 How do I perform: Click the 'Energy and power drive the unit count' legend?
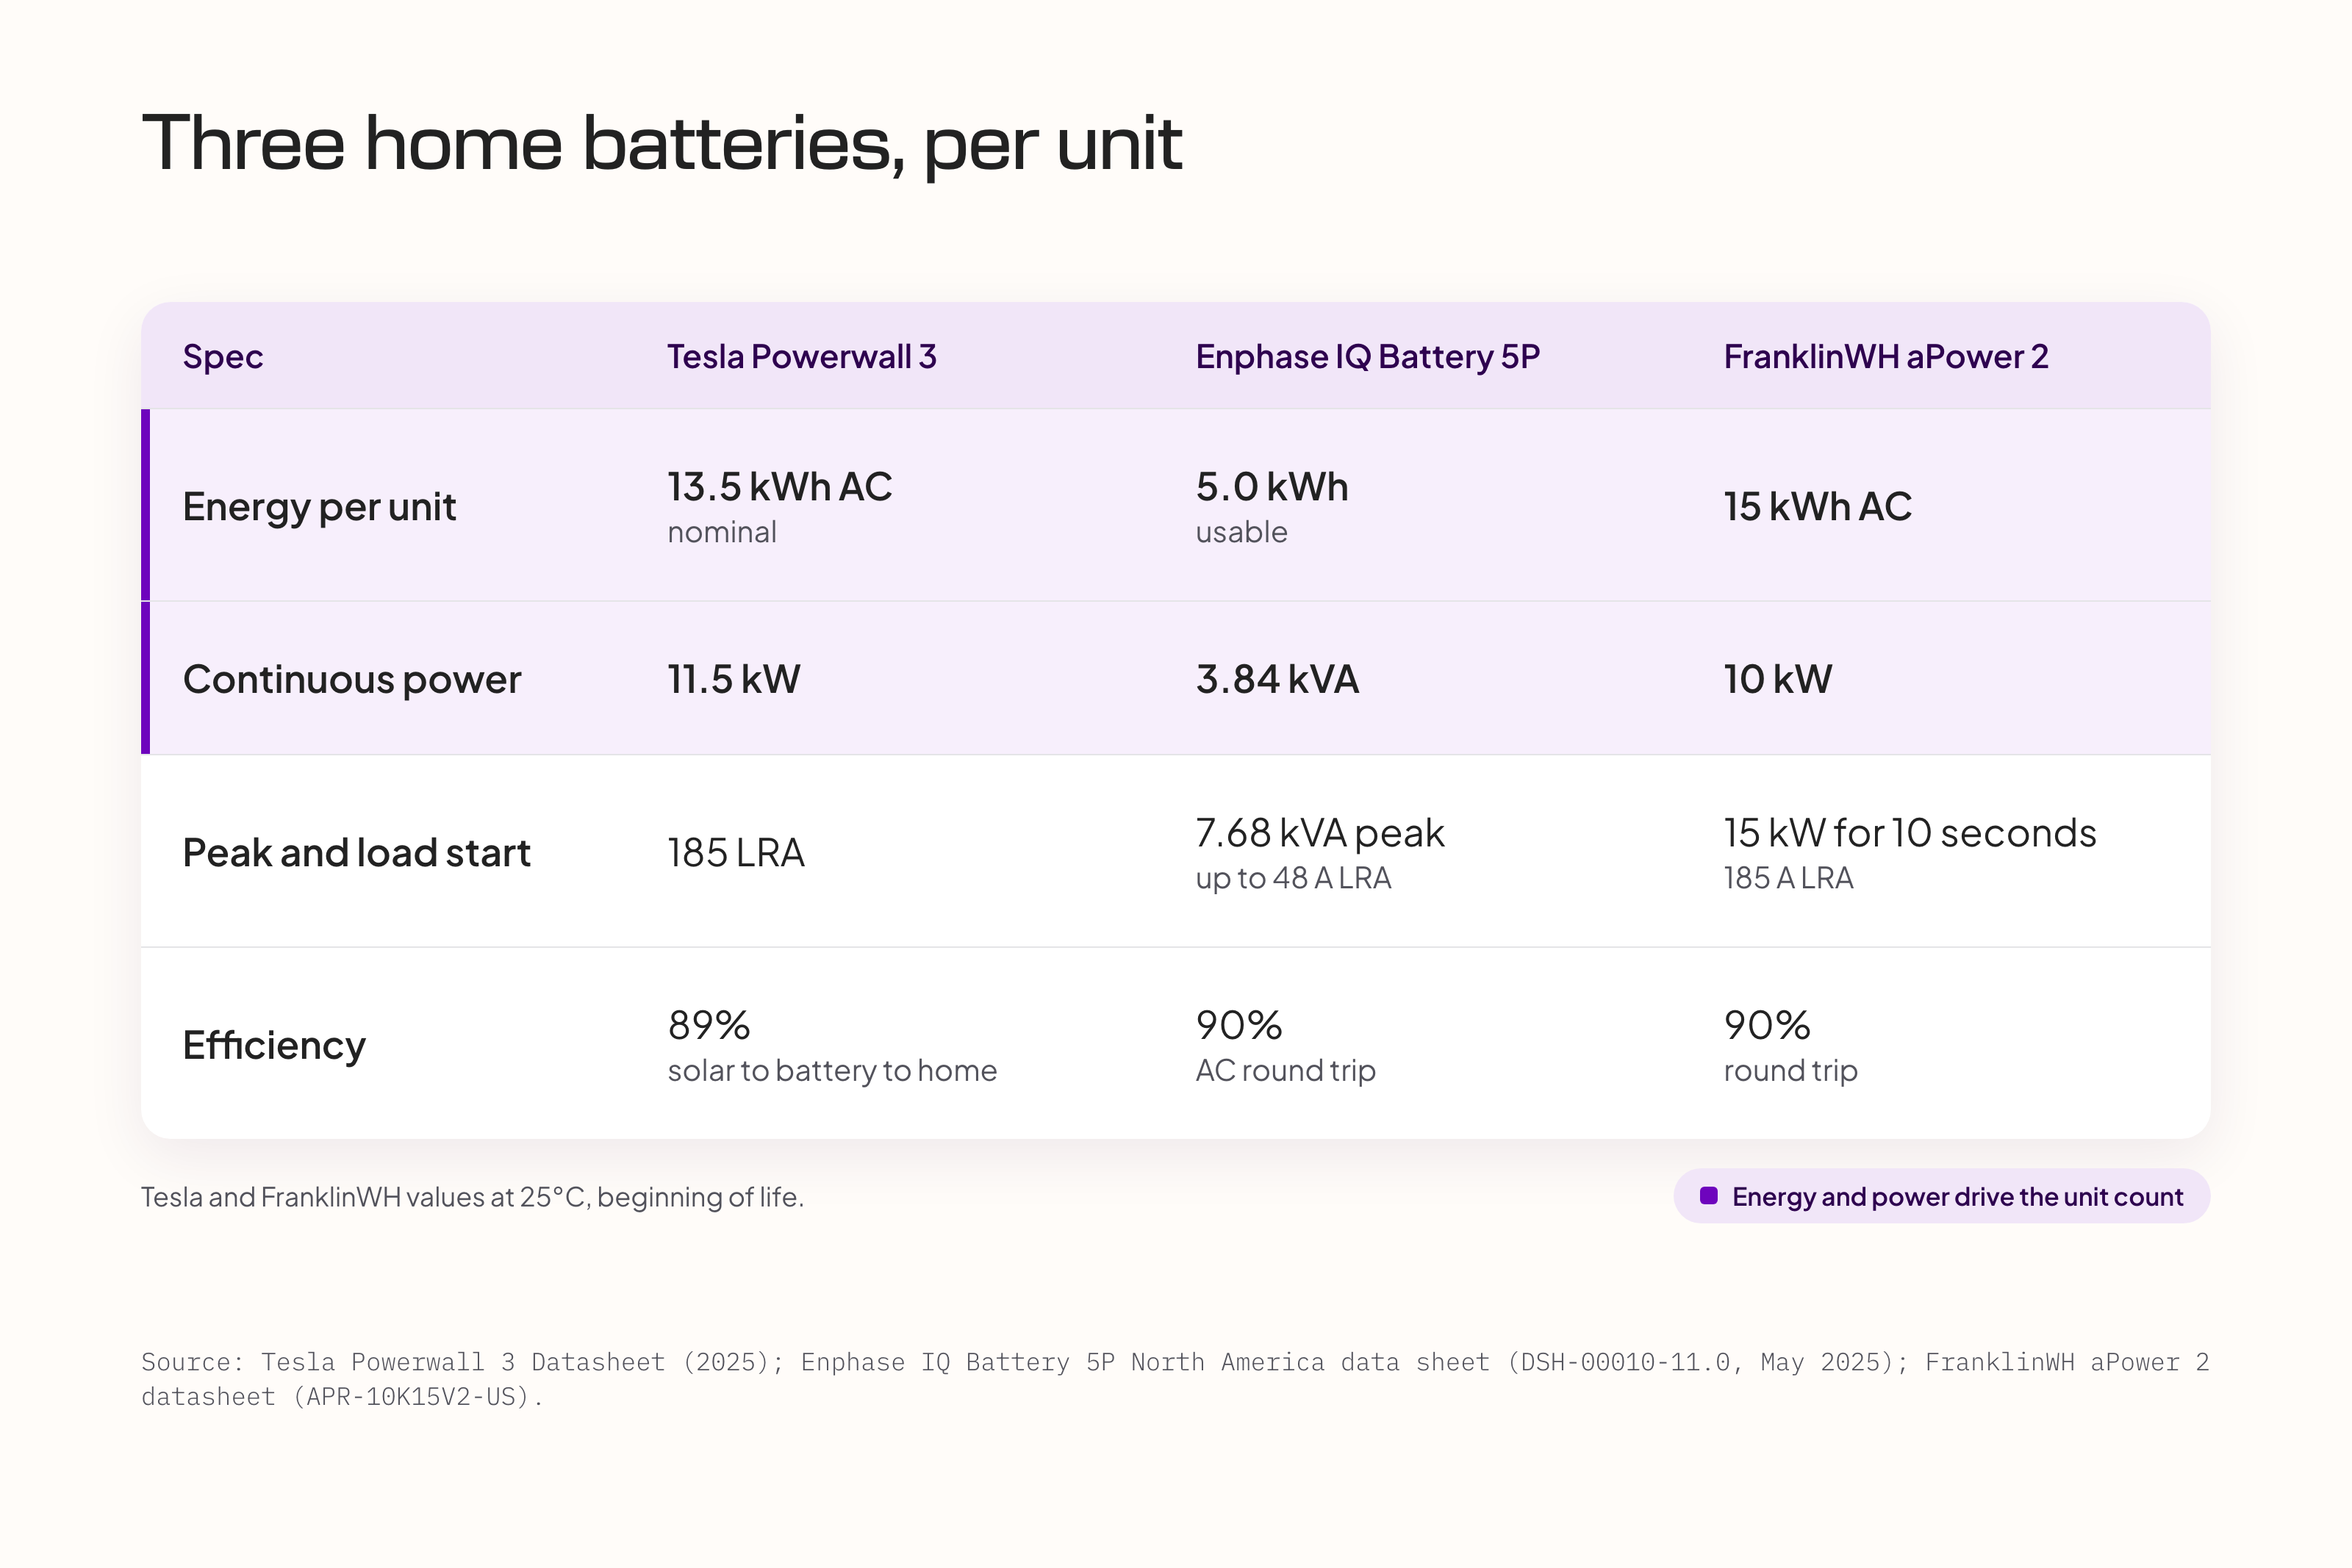(1942, 1196)
